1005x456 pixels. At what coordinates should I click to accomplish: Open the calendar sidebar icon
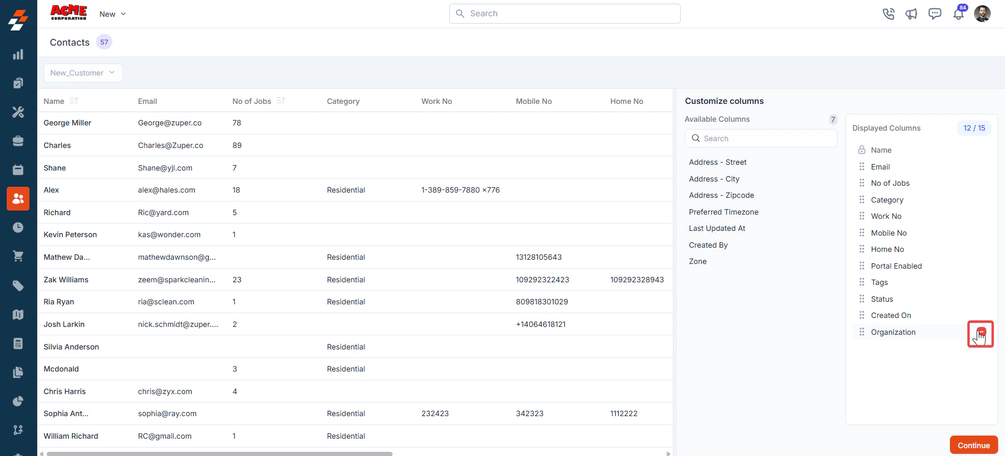coord(18,169)
